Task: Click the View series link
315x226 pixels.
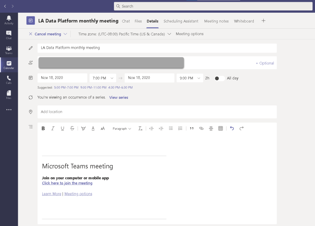Action: pyautogui.click(x=119, y=97)
